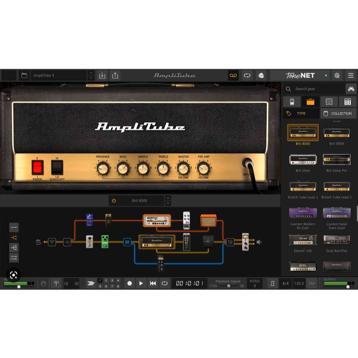358x358 pixels.
Task: Select the dual parallel routing icon
Action: point(14,257)
